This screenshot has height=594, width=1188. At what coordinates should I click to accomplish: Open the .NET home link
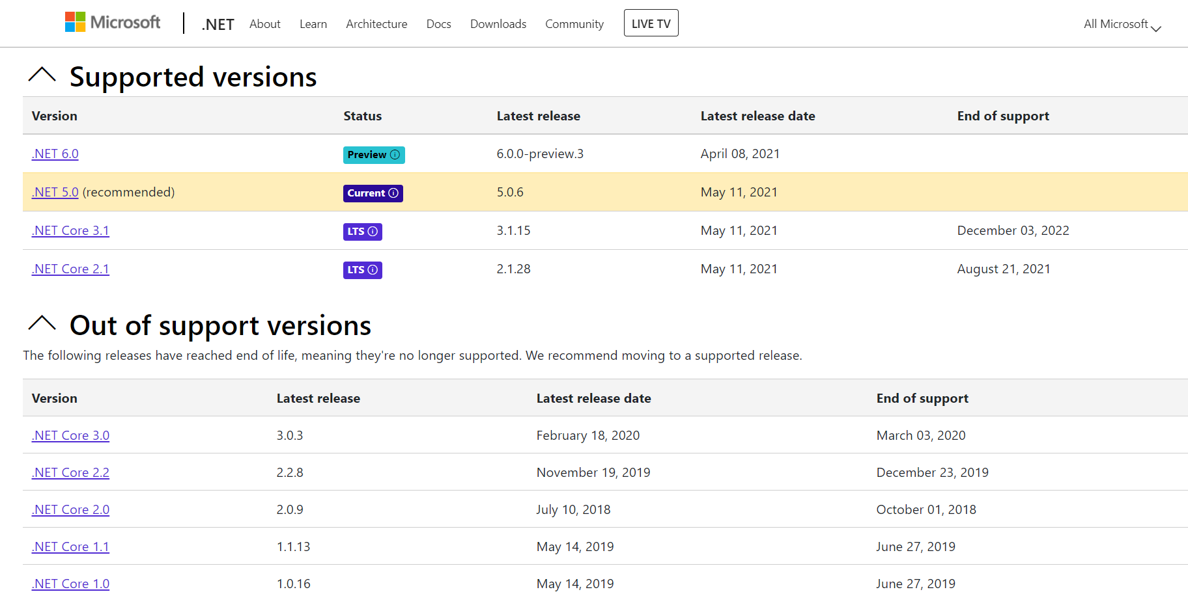tap(218, 24)
